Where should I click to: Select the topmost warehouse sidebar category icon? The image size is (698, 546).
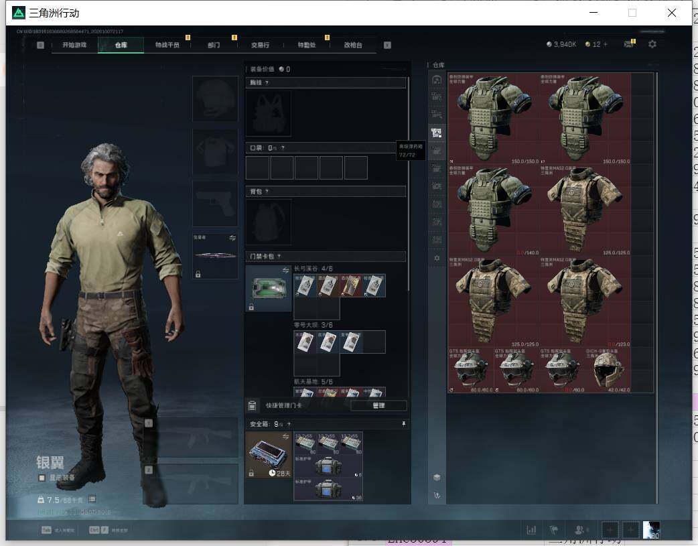point(437,79)
